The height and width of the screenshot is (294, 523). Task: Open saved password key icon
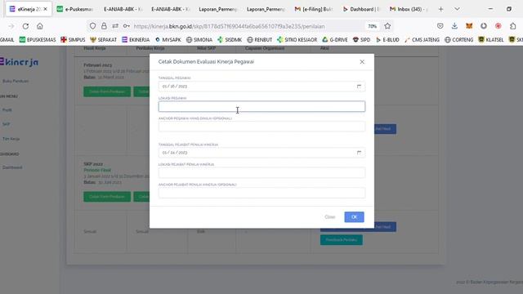point(127,26)
